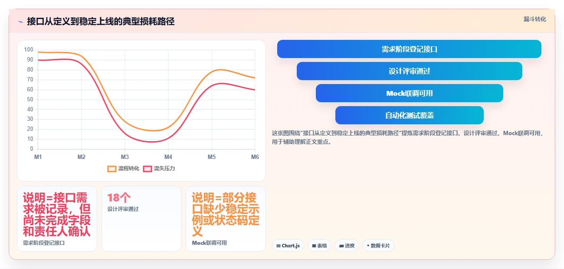Click the 设计评审通过 caption under 18个
The width and height of the screenshot is (564, 269).
[x=123, y=209]
